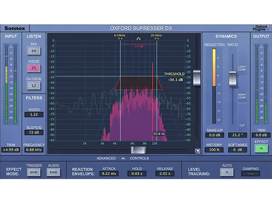Click the output Trim 0.0 dB field
Screen dimensions: 272x204
pyautogui.click(x=261, y=135)
